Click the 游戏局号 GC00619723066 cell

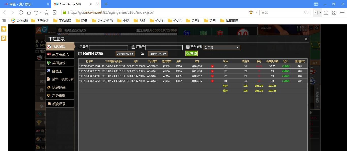tap(136, 66)
